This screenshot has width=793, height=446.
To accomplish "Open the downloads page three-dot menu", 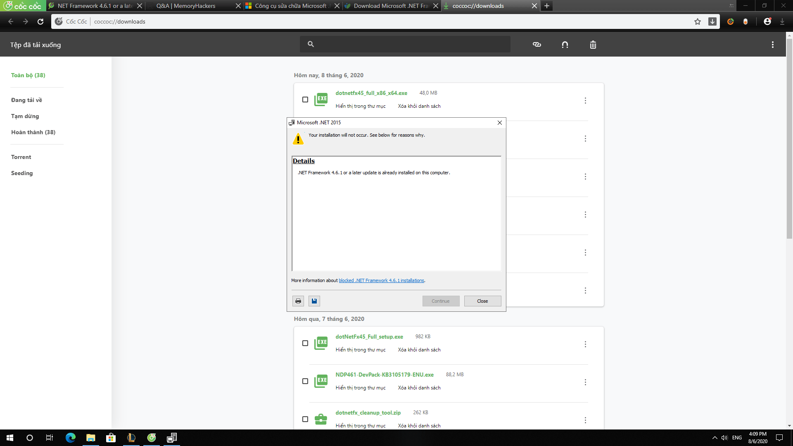I will point(773,45).
